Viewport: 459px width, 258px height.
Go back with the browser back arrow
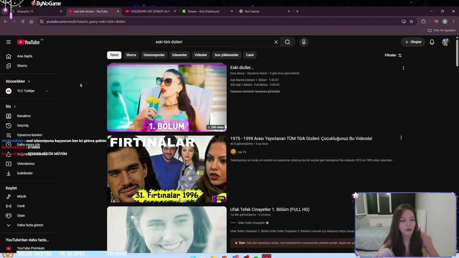(5, 21)
